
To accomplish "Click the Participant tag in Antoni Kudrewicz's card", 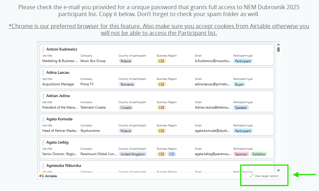I will pyautogui.click(x=243, y=61).
